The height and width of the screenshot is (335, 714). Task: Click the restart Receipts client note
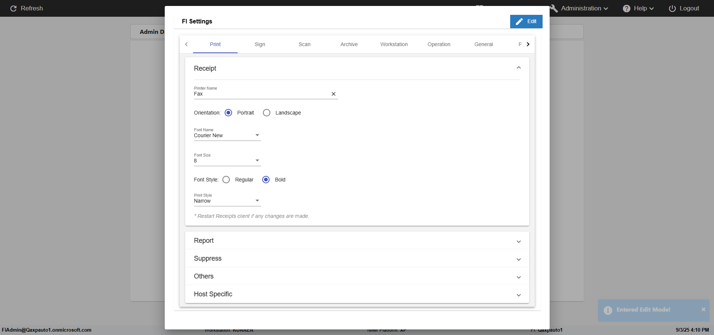coord(251,216)
